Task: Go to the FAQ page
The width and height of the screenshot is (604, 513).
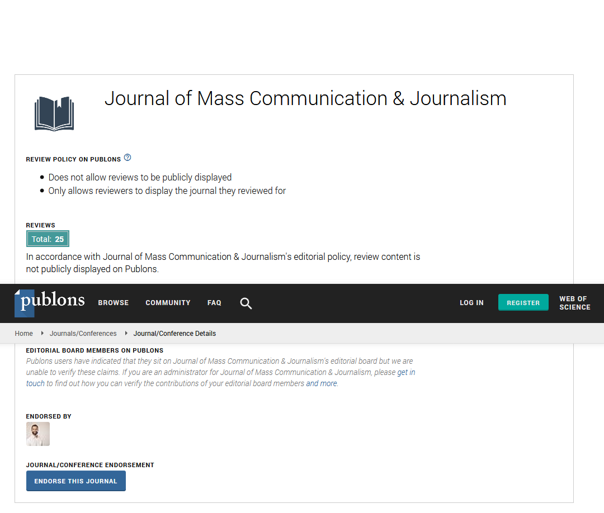Action: click(x=214, y=303)
